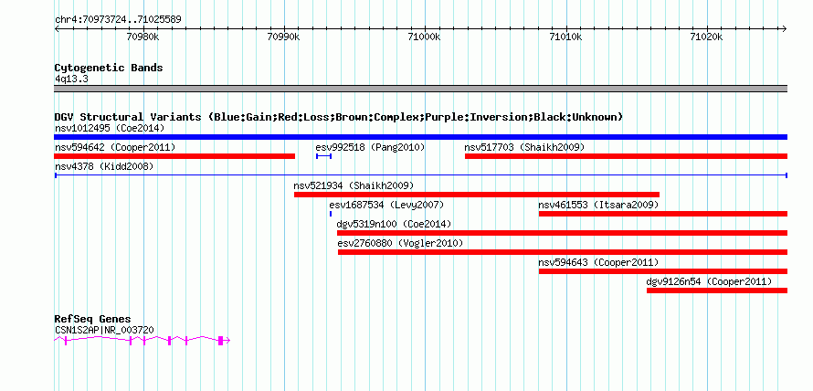Click the nsv594643 (Cooper2011) label

(598, 262)
